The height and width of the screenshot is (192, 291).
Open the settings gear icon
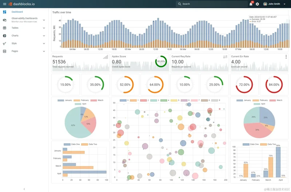[x=257, y=4]
